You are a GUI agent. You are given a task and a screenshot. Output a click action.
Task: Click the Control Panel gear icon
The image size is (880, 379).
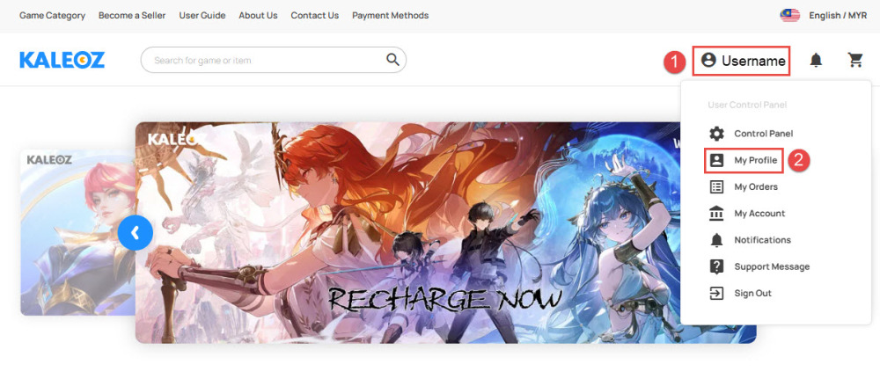coord(716,134)
